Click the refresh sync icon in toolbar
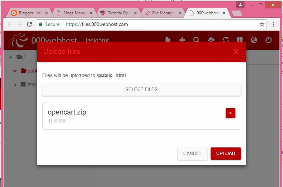 [x=225, y=39]
